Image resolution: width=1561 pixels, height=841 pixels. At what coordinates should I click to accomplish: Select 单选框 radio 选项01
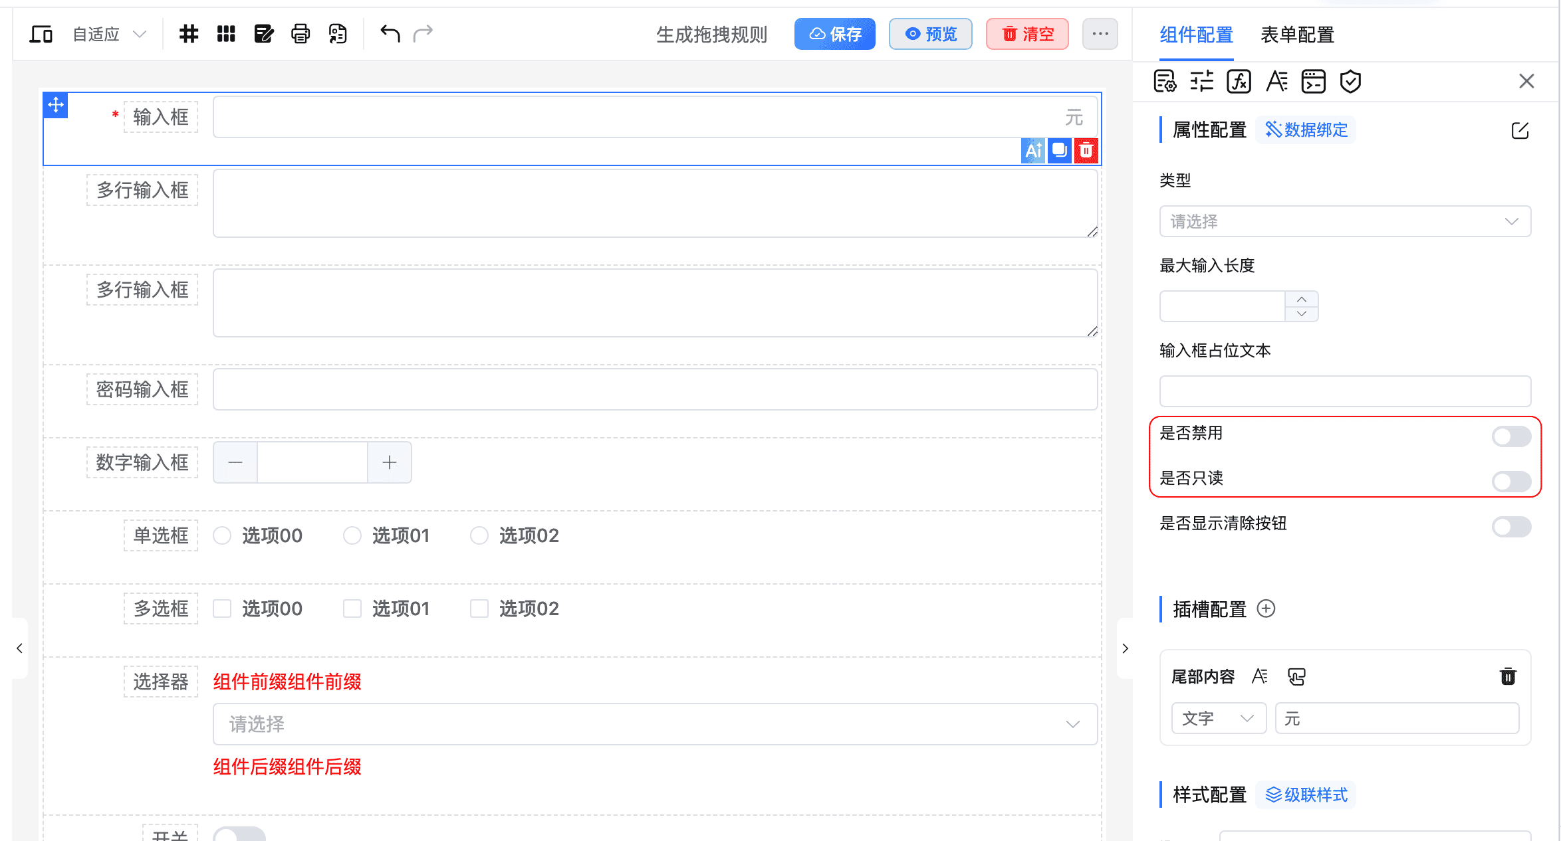point(352,535)
